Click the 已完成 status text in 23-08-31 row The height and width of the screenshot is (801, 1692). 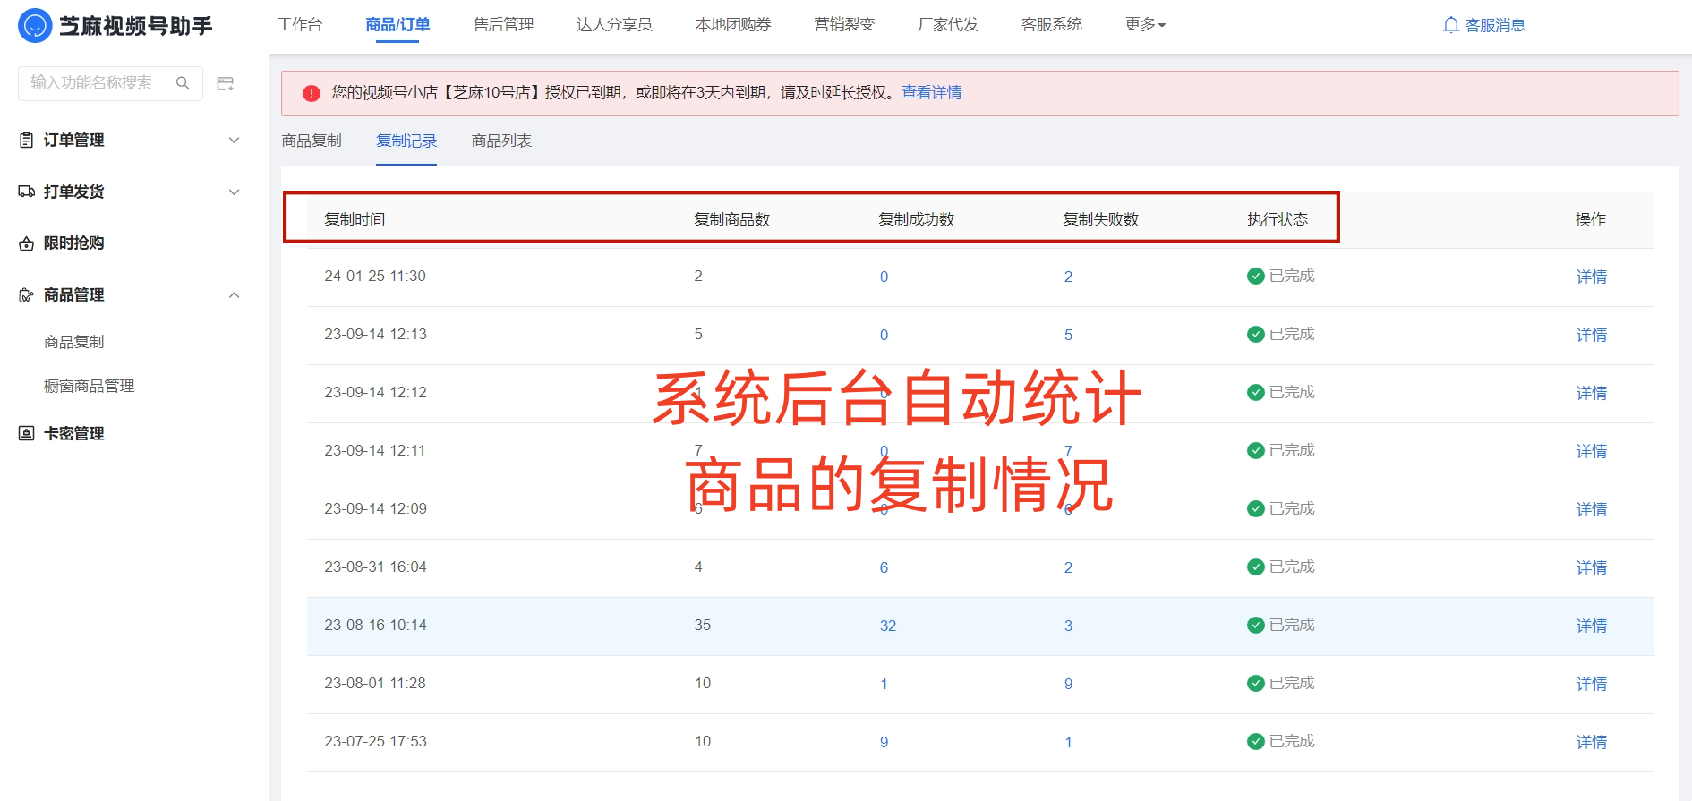(x=1292, y=567)
